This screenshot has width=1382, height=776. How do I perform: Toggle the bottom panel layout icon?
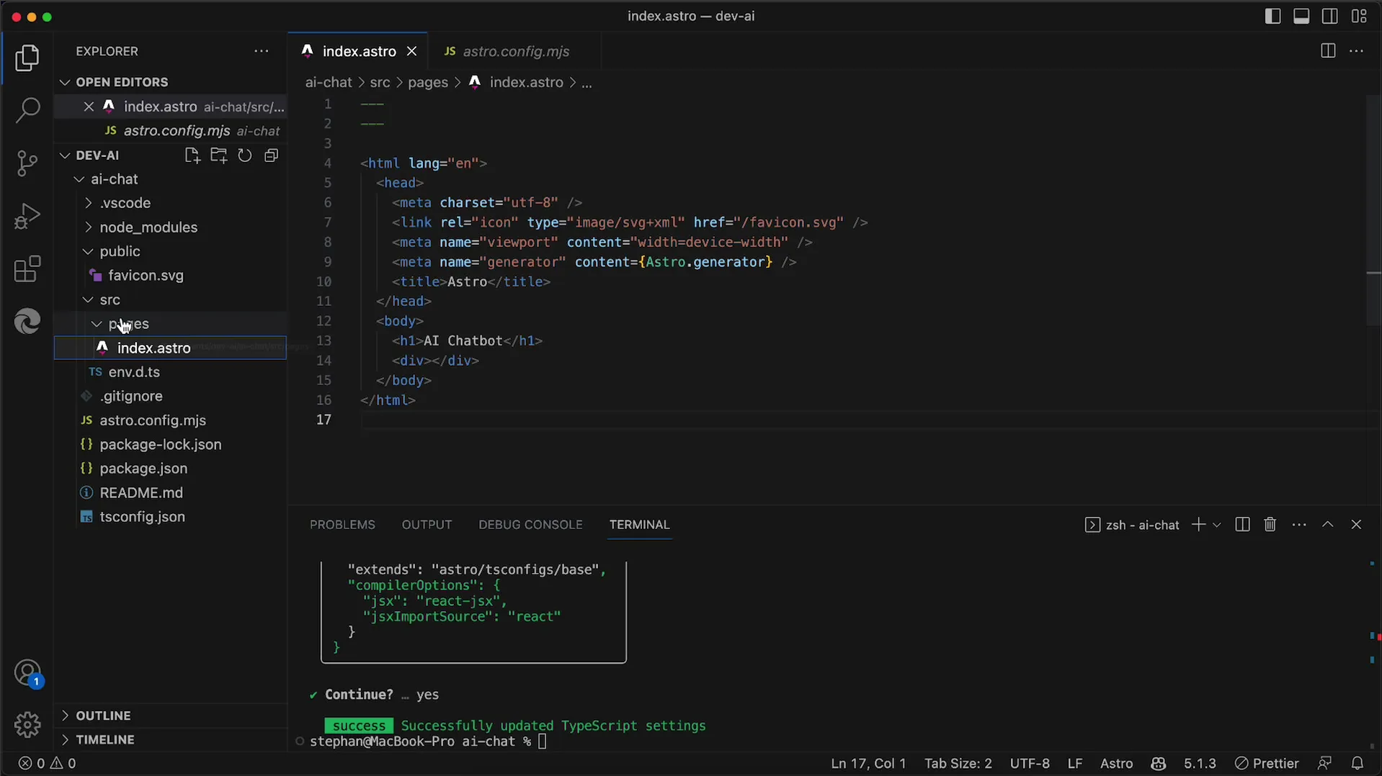click(x=1301, y=16)
